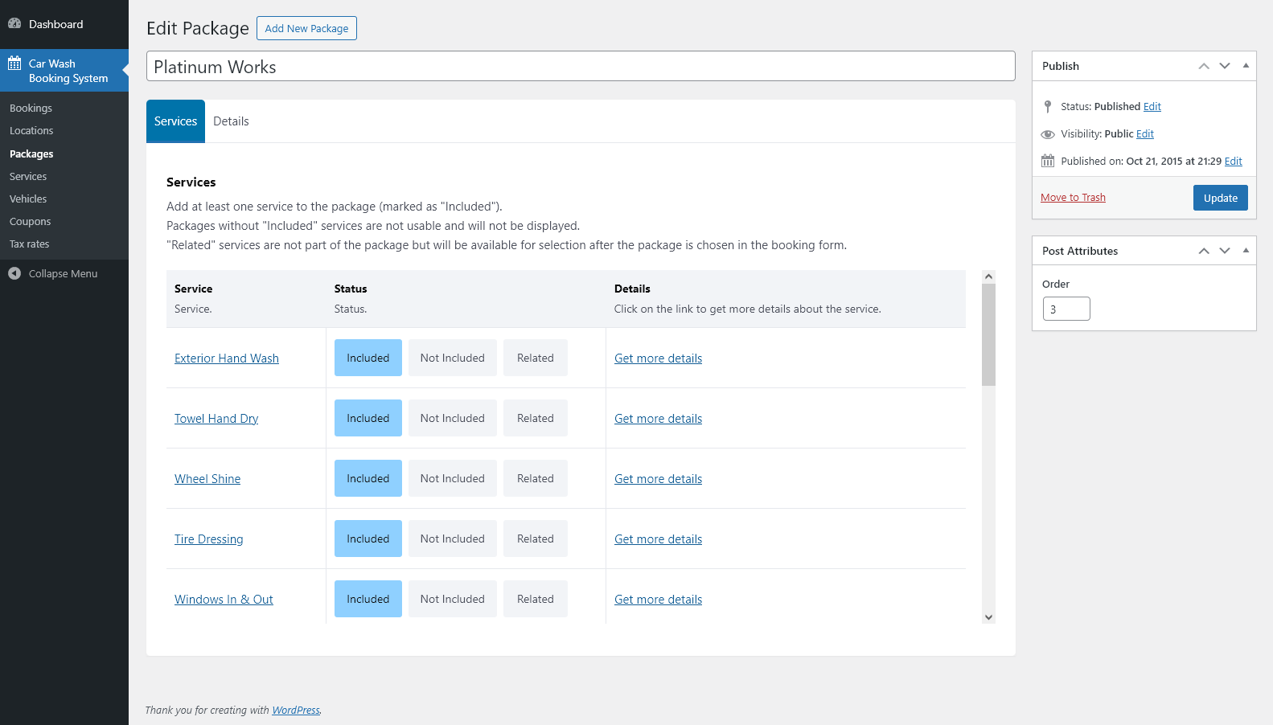This screenshot has width=1273, height=725.
Task: Click the Collapse Menu arrow icon
Action: tap(14, 274)
